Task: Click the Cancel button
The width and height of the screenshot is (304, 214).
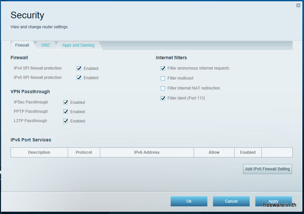Action: coord(231,201)
